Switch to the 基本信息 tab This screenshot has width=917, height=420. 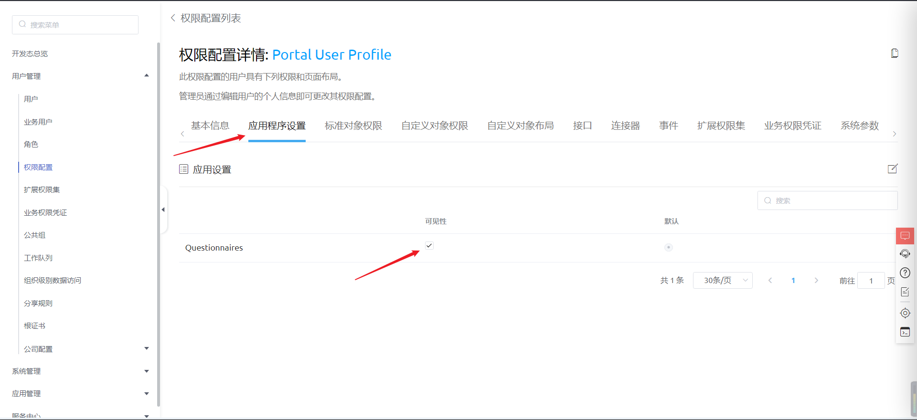pyautogui.click(x=210, y=126)
